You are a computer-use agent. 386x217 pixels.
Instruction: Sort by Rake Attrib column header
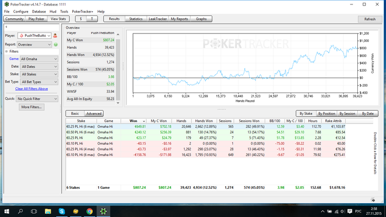pyautogui.click(x=333, y=121)
